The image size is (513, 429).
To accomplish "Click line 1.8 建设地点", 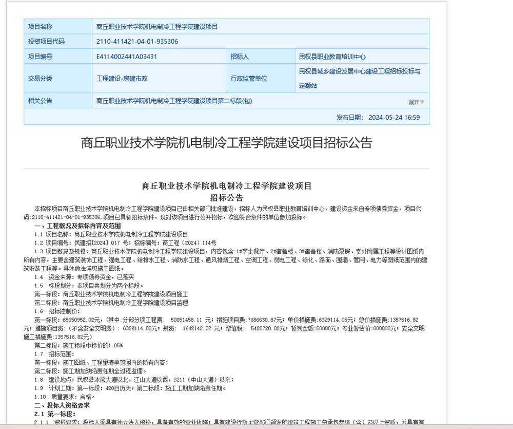I will (x=134, y=380).
